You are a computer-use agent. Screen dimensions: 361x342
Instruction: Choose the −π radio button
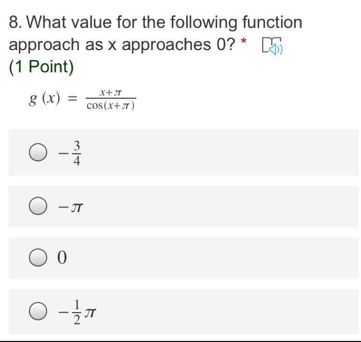39,207
